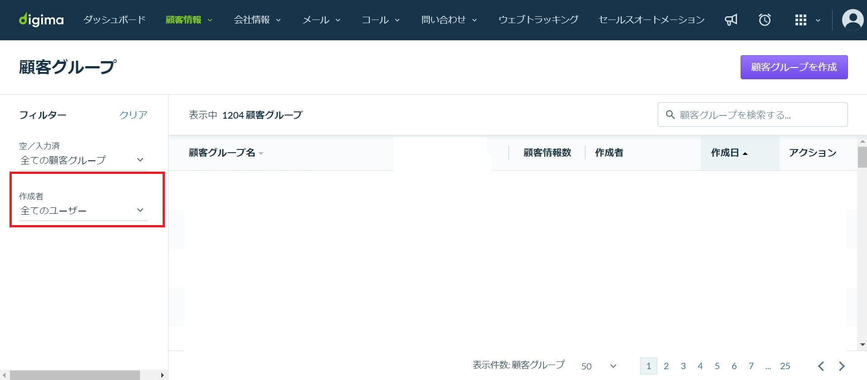867x380 pixels.
Task: Click the vertical scrollbar thumb
Action: 862,157
